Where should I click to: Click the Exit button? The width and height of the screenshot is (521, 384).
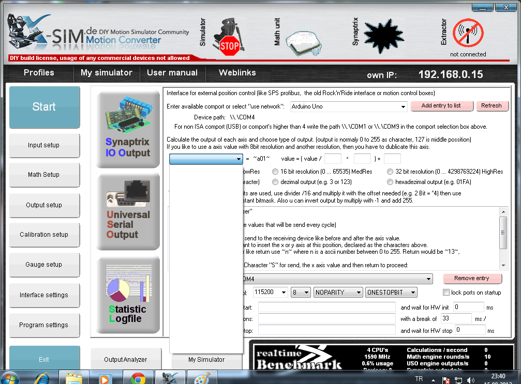pyautogui.click(x=44, y=359)
